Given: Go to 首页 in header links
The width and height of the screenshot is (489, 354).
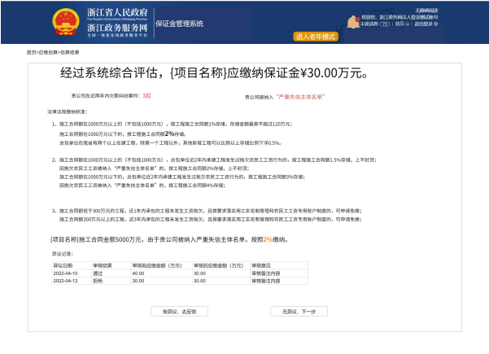Looking at the screenshot, I should pos(402,24).
